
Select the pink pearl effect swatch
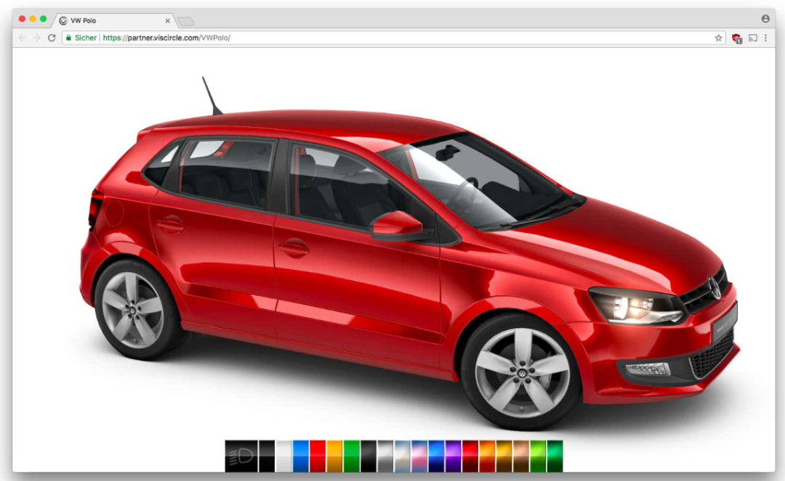pos(419,456)
